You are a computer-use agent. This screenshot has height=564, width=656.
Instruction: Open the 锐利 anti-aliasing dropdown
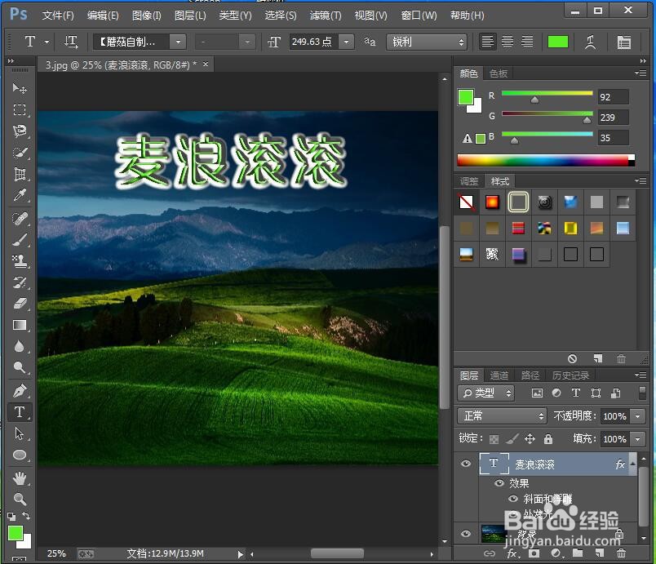448,42
